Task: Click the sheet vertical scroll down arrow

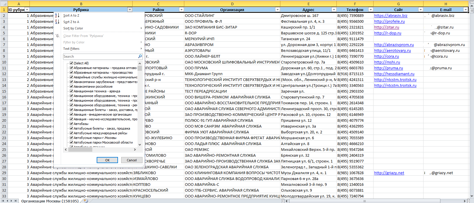Action: pos(471,196)
